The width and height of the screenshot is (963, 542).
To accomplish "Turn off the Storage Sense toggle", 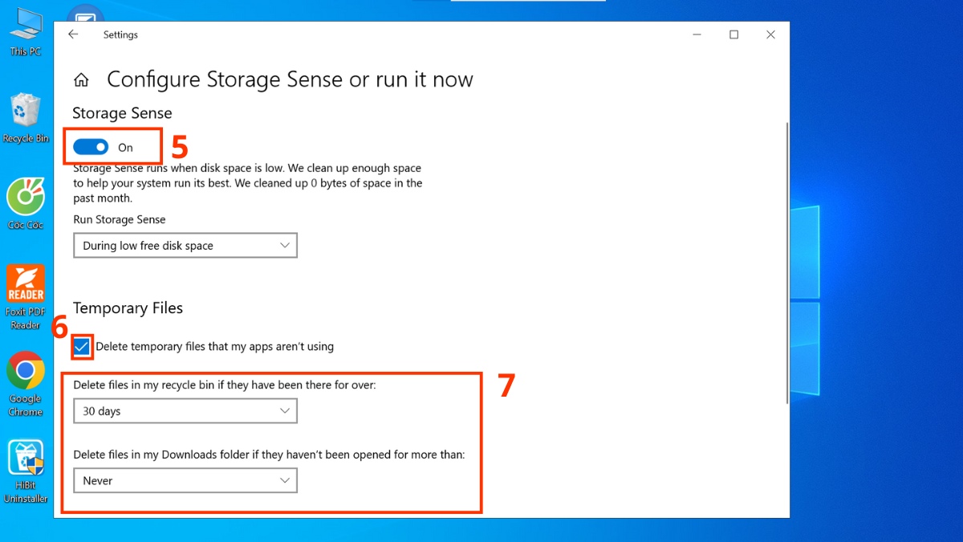I will click(x=92, y=146).
